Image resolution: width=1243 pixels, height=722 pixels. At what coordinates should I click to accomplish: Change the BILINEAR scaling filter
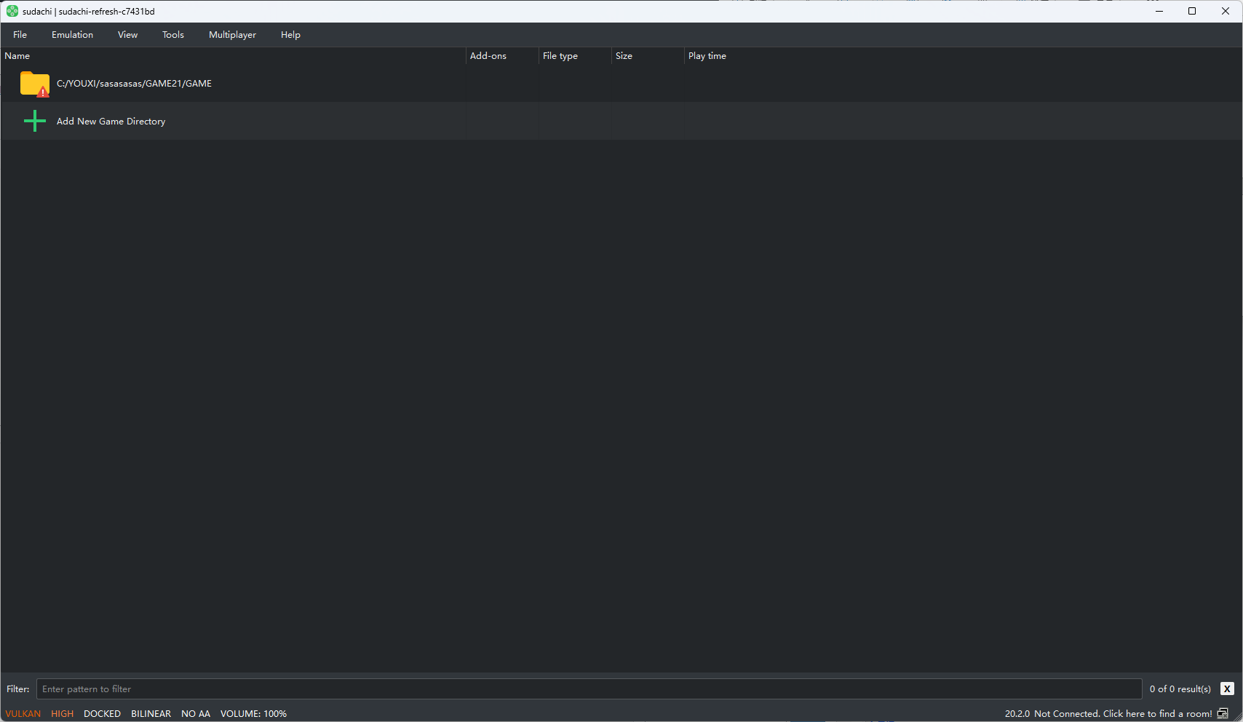(x=151, y=713)
